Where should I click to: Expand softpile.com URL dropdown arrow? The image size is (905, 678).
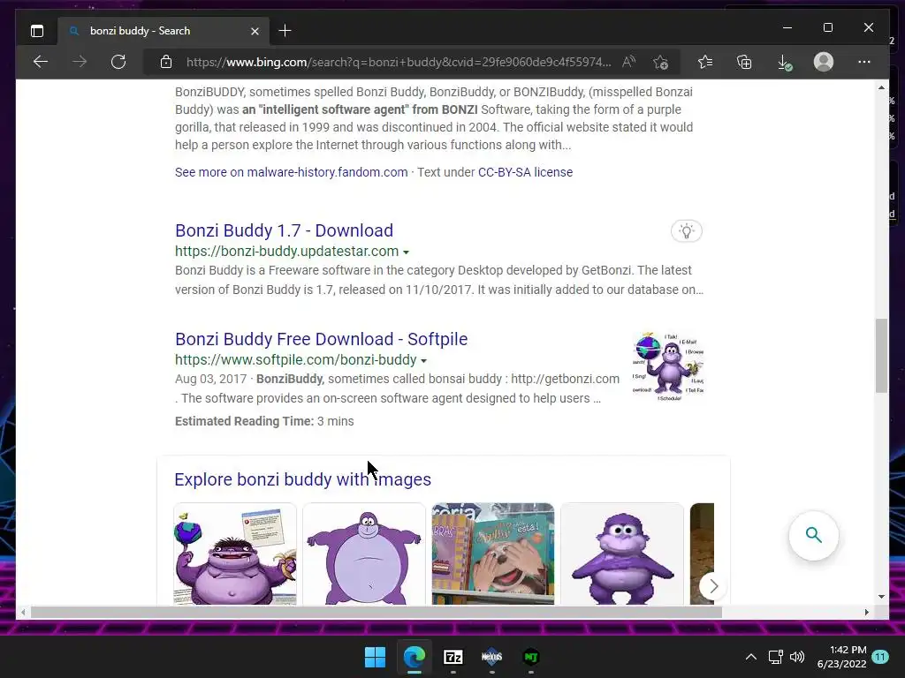tap(423, 360)
